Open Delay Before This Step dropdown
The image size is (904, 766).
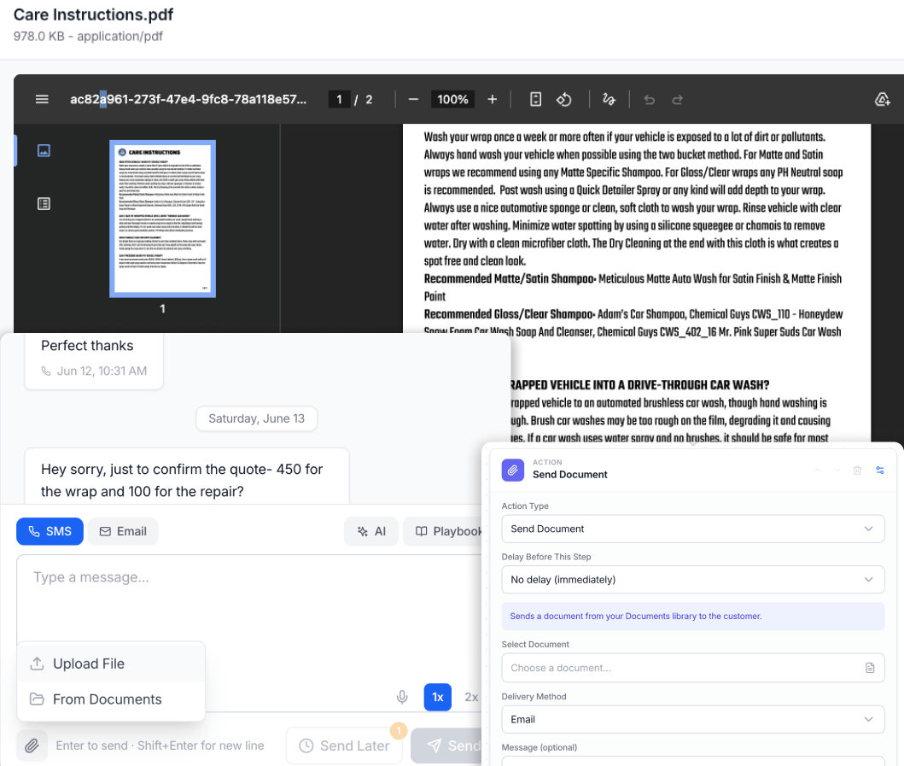click(693, 580)
